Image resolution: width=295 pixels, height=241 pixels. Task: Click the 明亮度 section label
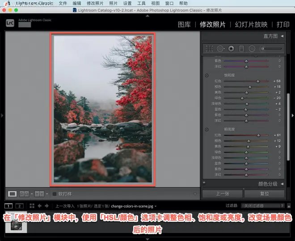(229, 129)
